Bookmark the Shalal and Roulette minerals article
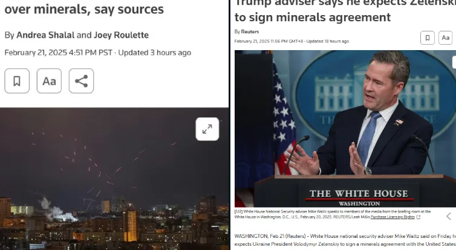Screen dimensions: 456x250 (17, 81)
